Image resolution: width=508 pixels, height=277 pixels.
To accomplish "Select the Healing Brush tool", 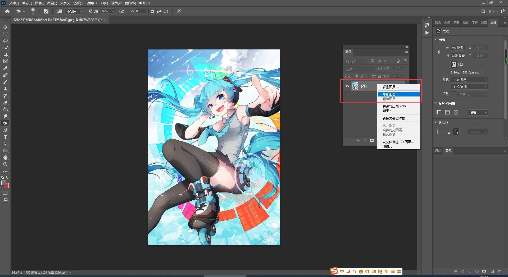I will pyautogui.click(x=5, y=75).
